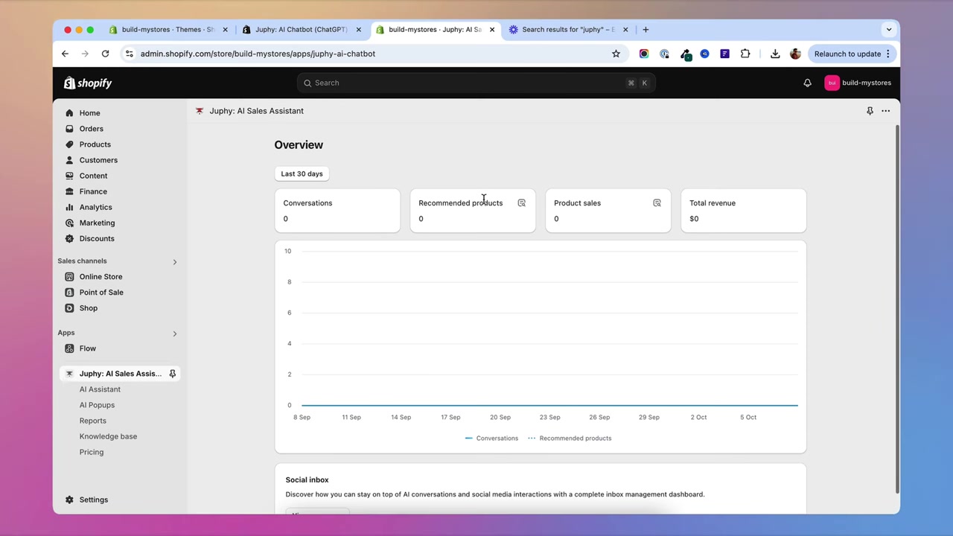This screenshot has width=953, height=536.
Task: Toggle Conversations legend in the chart
Action: point(491,438)
